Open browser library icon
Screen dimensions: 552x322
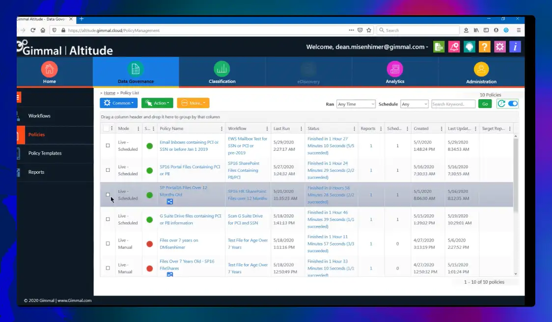pyautogui.click(x=476, y=30)
